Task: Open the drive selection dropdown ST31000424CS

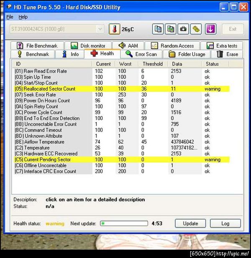Action: coord(57,29)
